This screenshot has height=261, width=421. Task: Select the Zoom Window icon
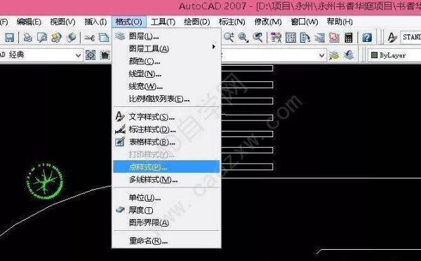point(243,38)
